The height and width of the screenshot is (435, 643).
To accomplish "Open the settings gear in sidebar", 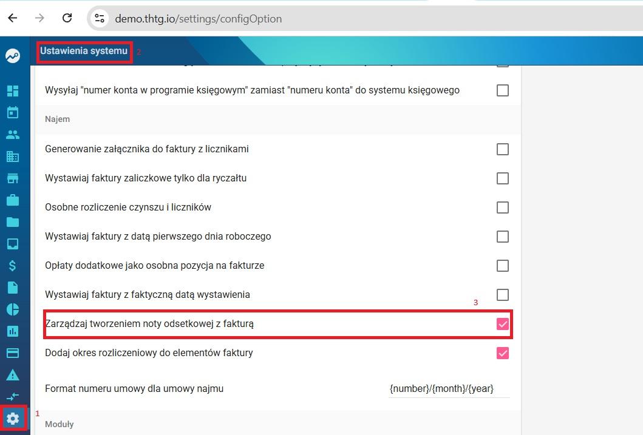I will pyautogui.click(x=13, y=419).
